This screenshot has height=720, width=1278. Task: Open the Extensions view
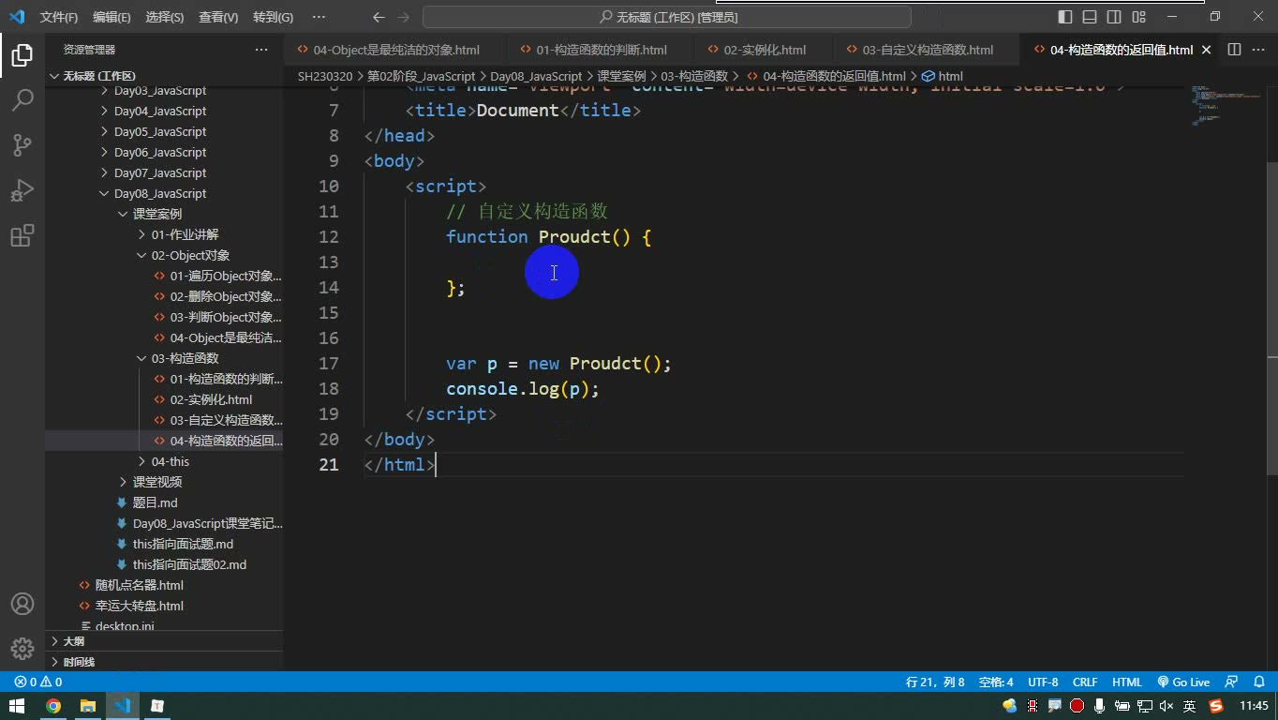click(22, 235)
